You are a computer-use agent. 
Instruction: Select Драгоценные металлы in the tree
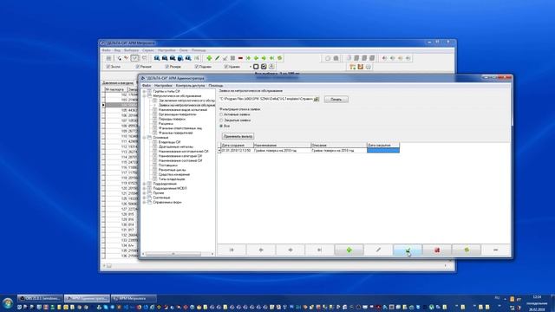(176, 146)
